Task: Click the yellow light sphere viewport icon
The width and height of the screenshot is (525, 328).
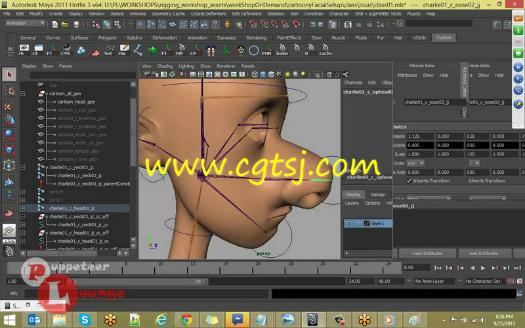Action: coord(287,74)
